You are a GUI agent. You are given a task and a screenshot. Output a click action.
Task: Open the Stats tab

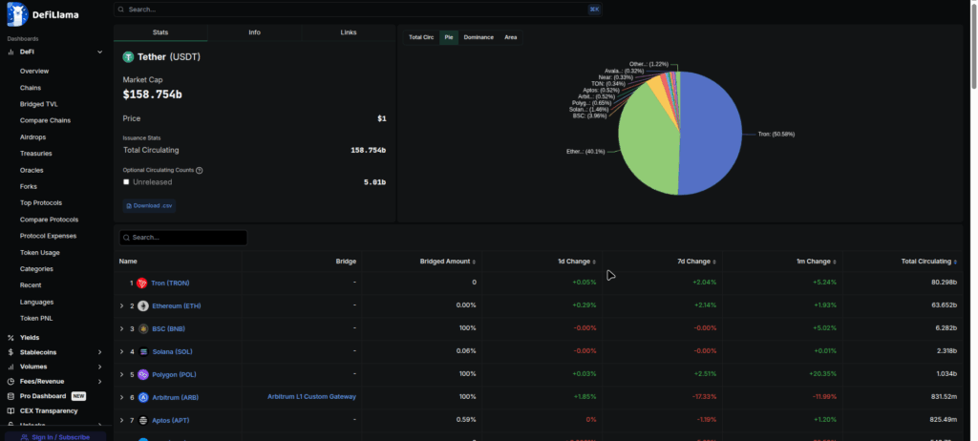160,32
